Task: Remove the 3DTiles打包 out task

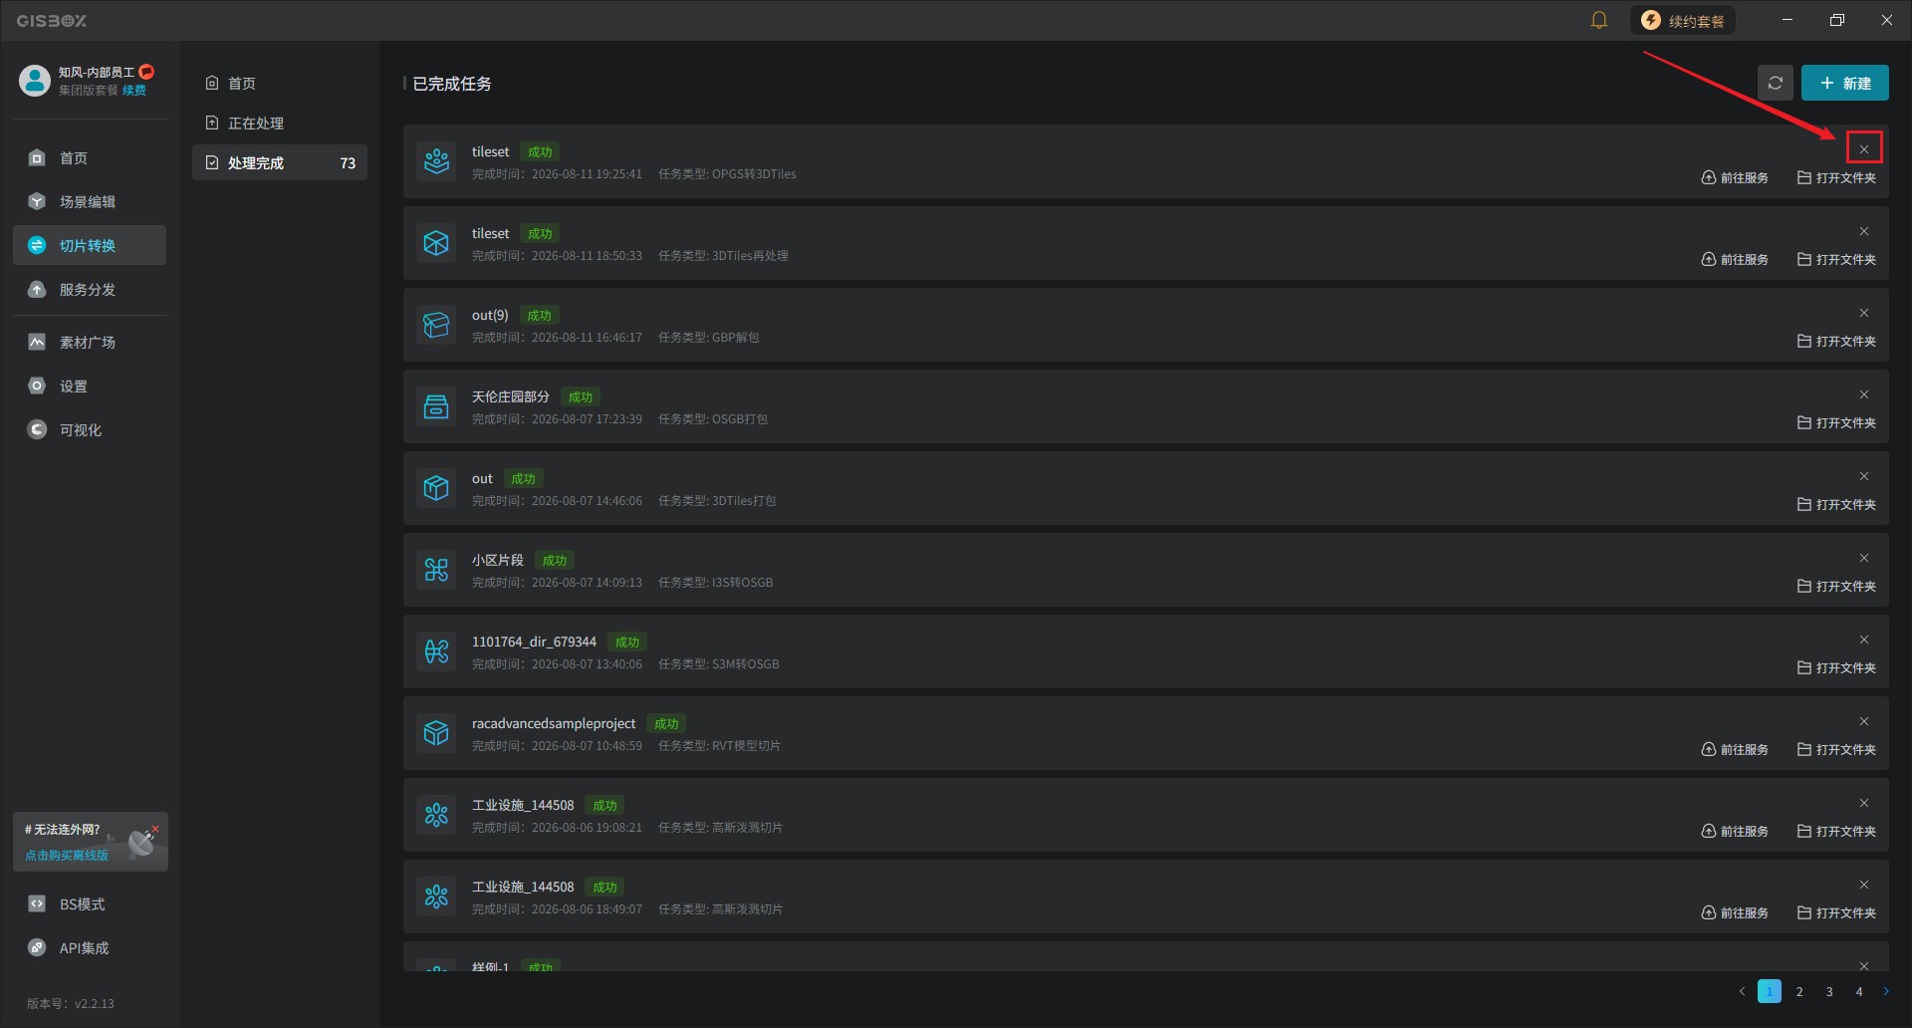Action: tap(1864, 476)
